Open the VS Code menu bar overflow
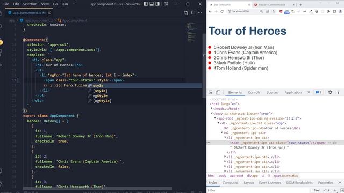Screen dimensions: 344x193 point(75,4)
